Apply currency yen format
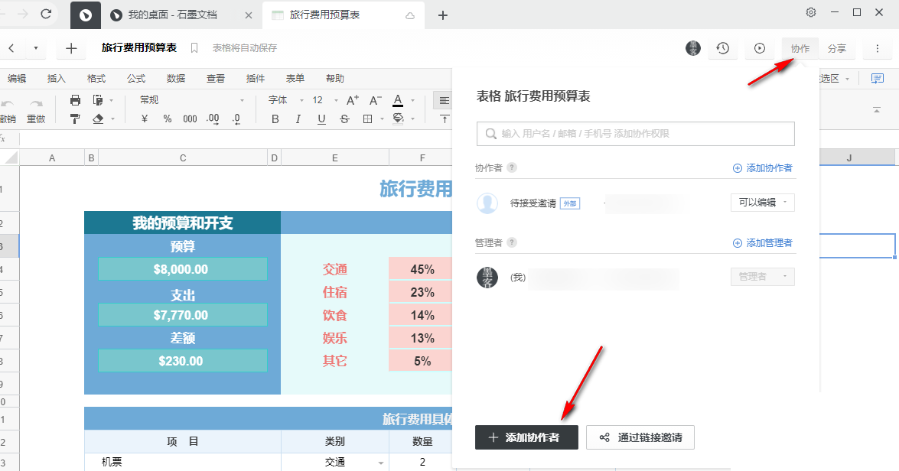Viewport: 899px width, 471px height. (145, 119)
